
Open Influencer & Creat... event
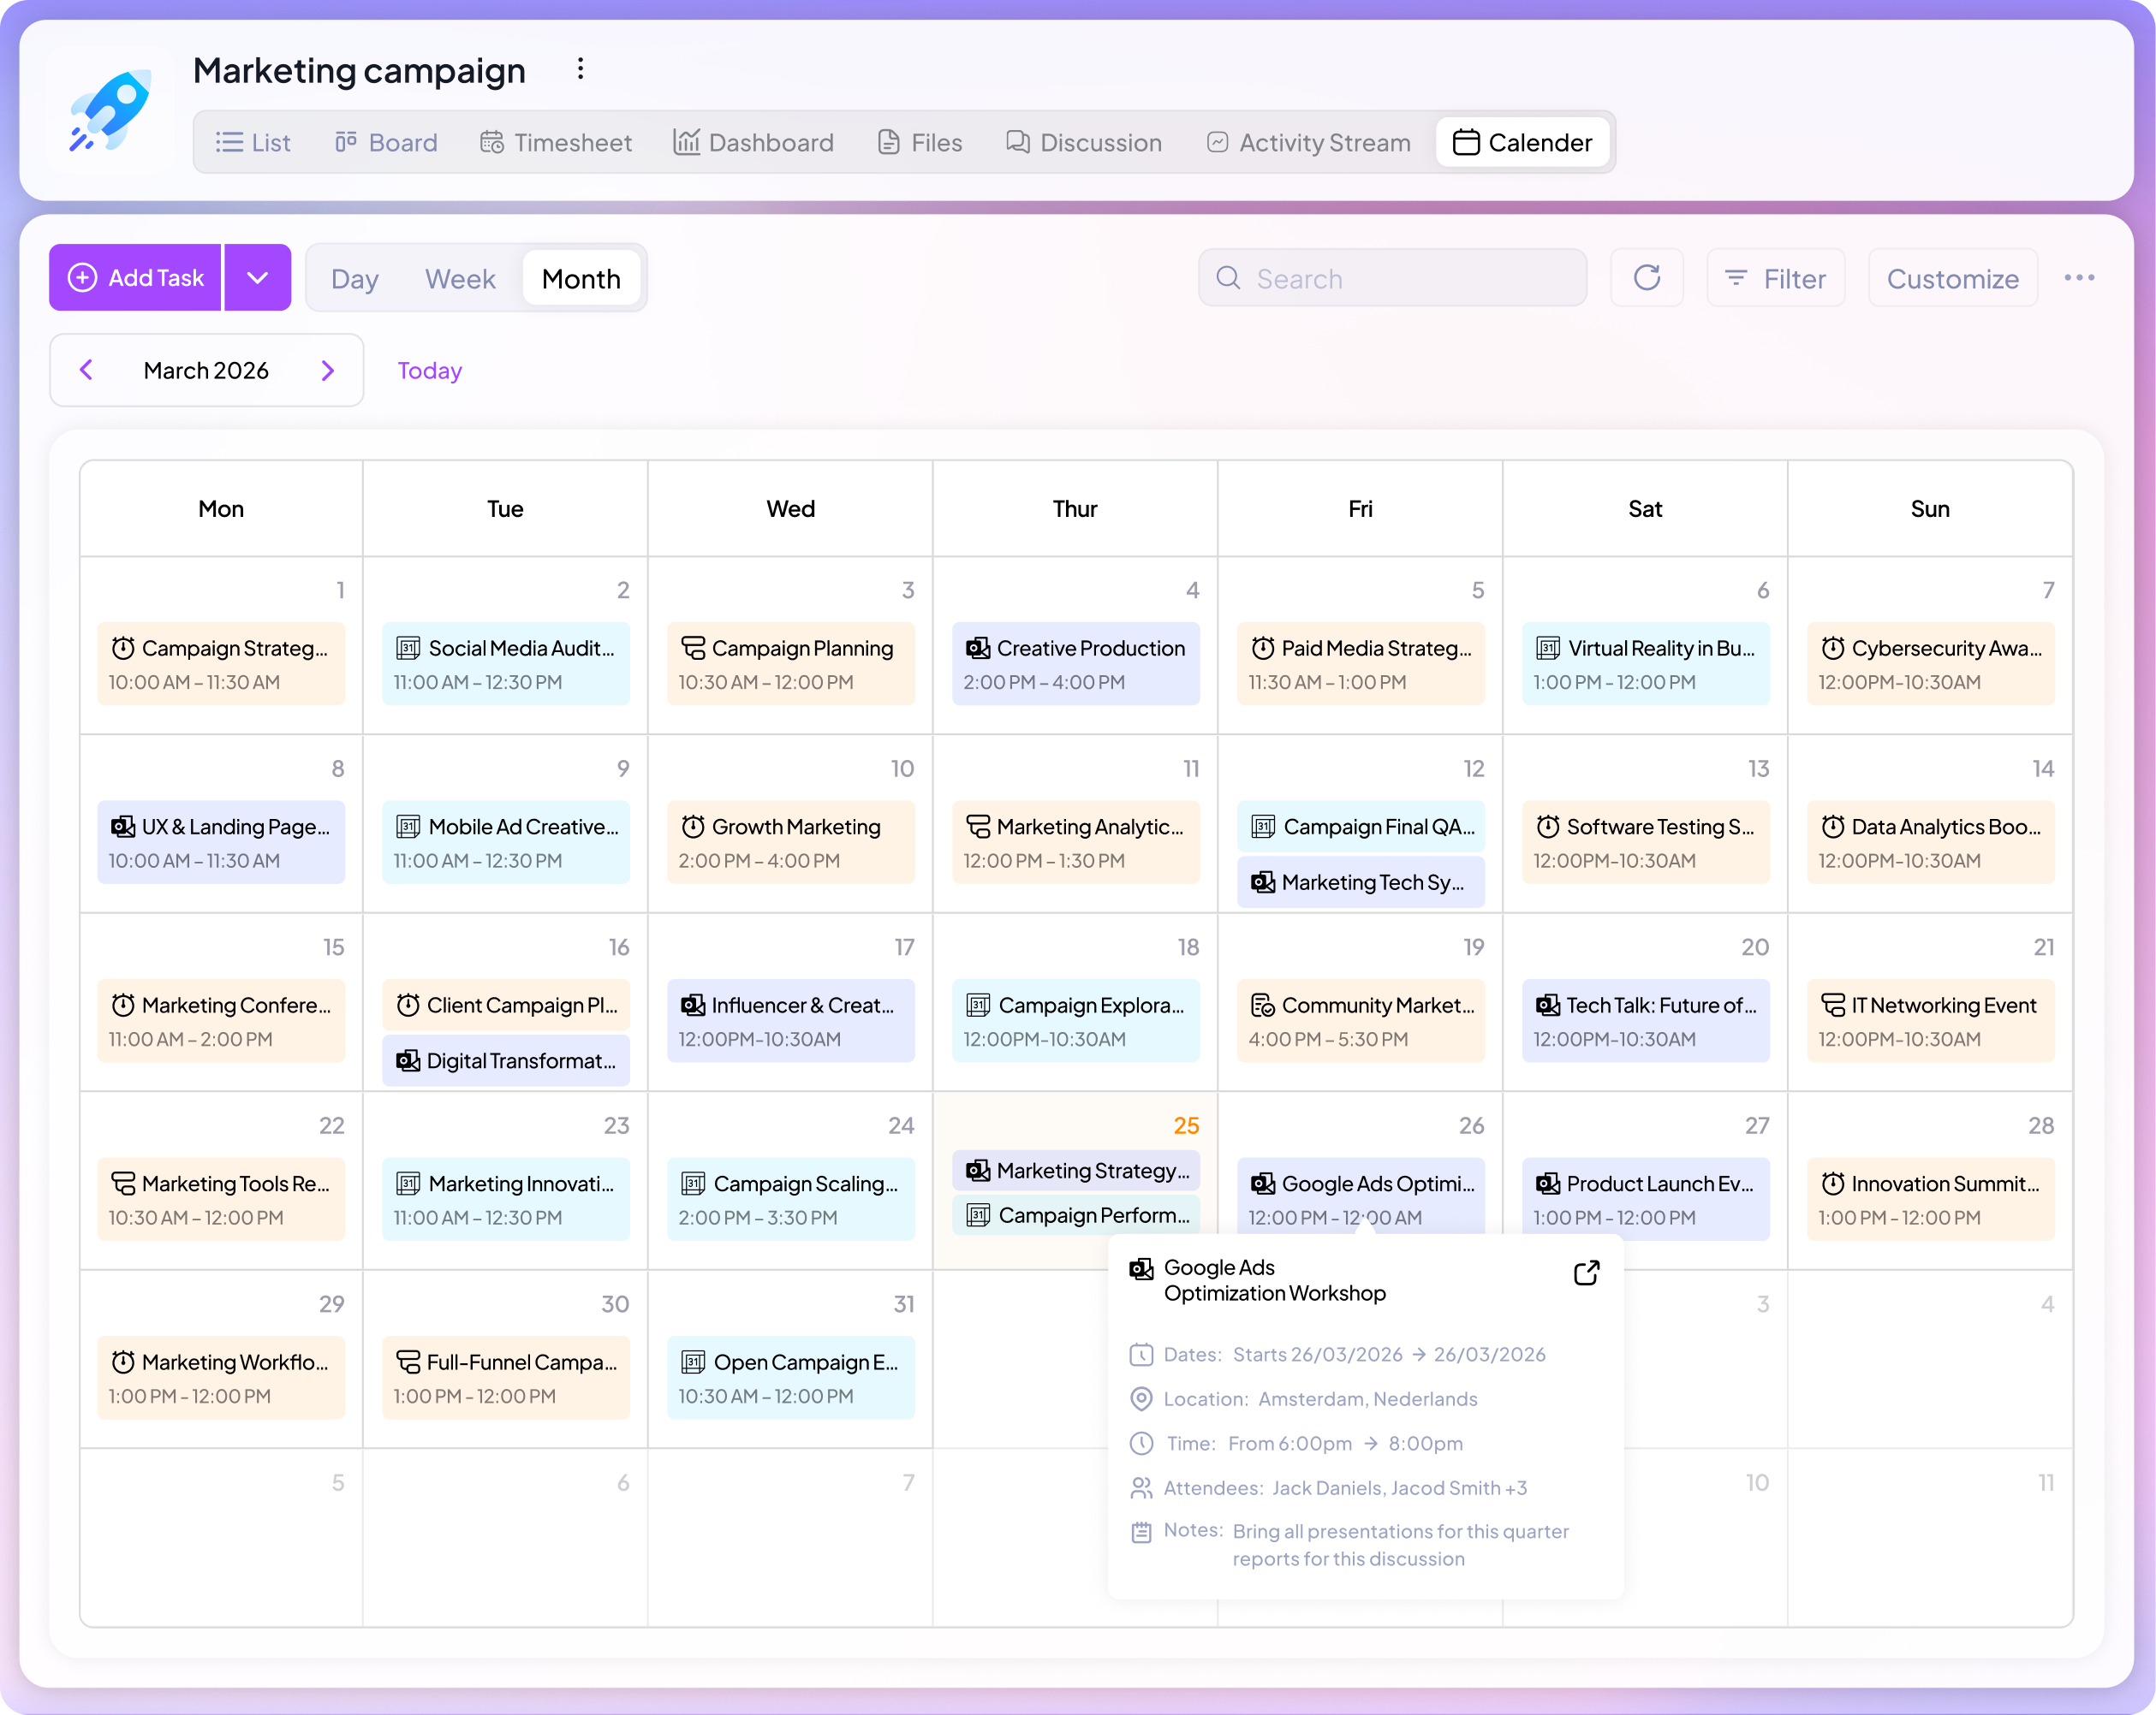(x=791, y=1020)
